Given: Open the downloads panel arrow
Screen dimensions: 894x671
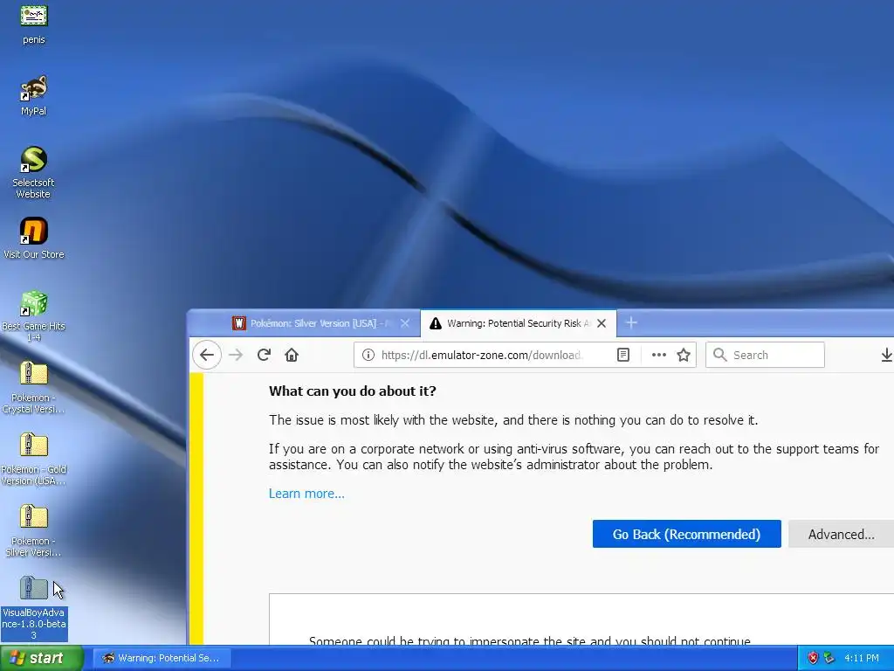Looking at the screenshot, I should pyautogui.click(x=886, y=355).
